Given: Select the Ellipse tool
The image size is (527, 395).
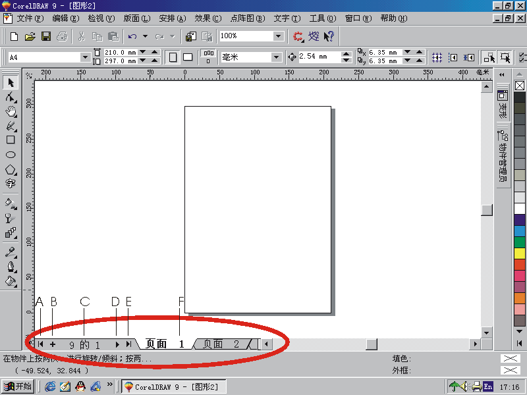Looking at the screenshot, I should (11, 155).
